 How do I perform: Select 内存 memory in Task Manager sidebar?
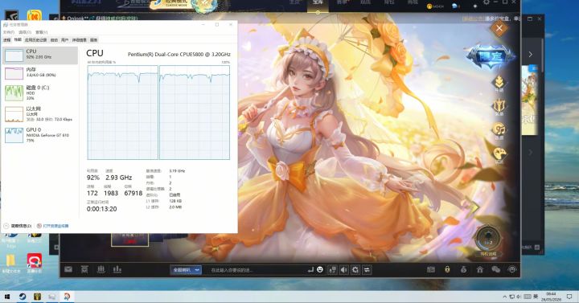(x=40, y=72)
